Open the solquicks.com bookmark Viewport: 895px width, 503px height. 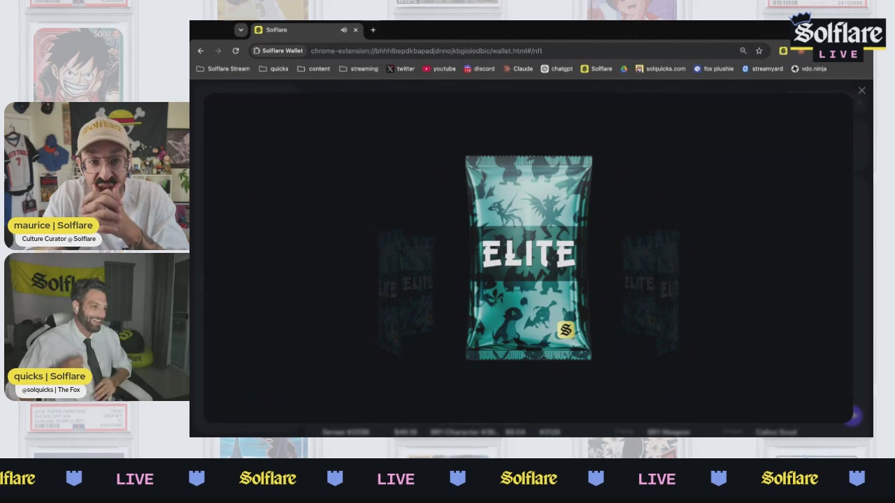pyautogui.click(x=661, y=68)
